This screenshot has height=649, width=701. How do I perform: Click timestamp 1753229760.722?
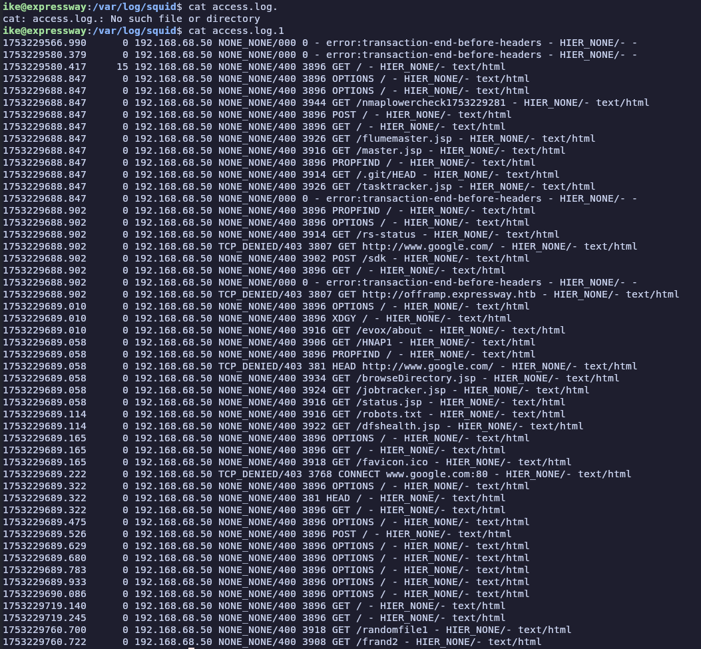coord(45,642)
